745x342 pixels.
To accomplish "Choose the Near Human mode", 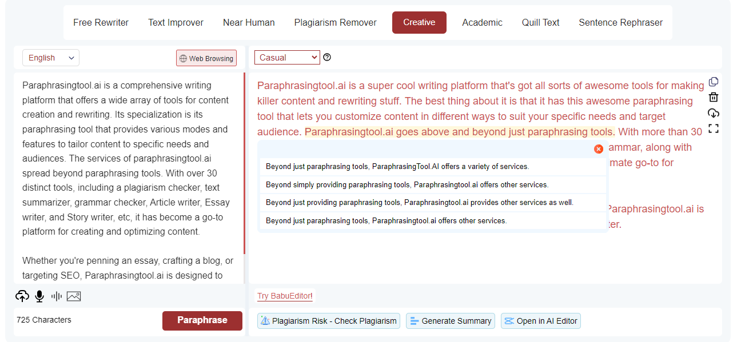I will click(249, 23).
